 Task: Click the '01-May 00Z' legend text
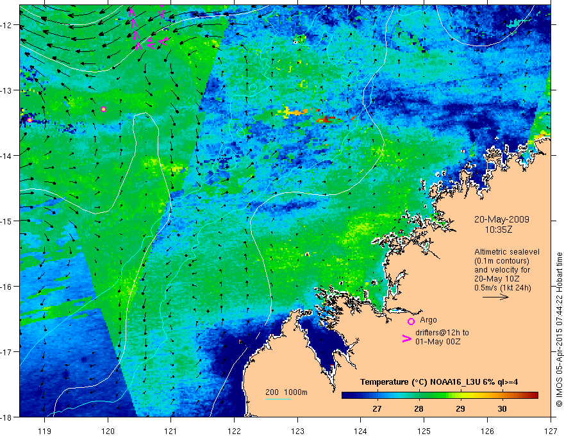pos(438,341)
